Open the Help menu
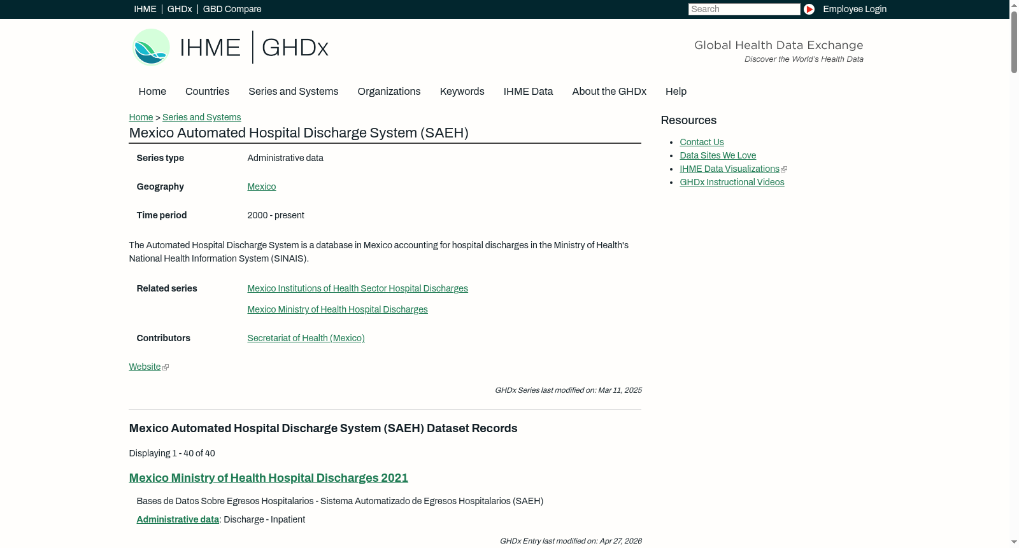Viewport: 1019px width, 548px height. (x=676, y=92)
